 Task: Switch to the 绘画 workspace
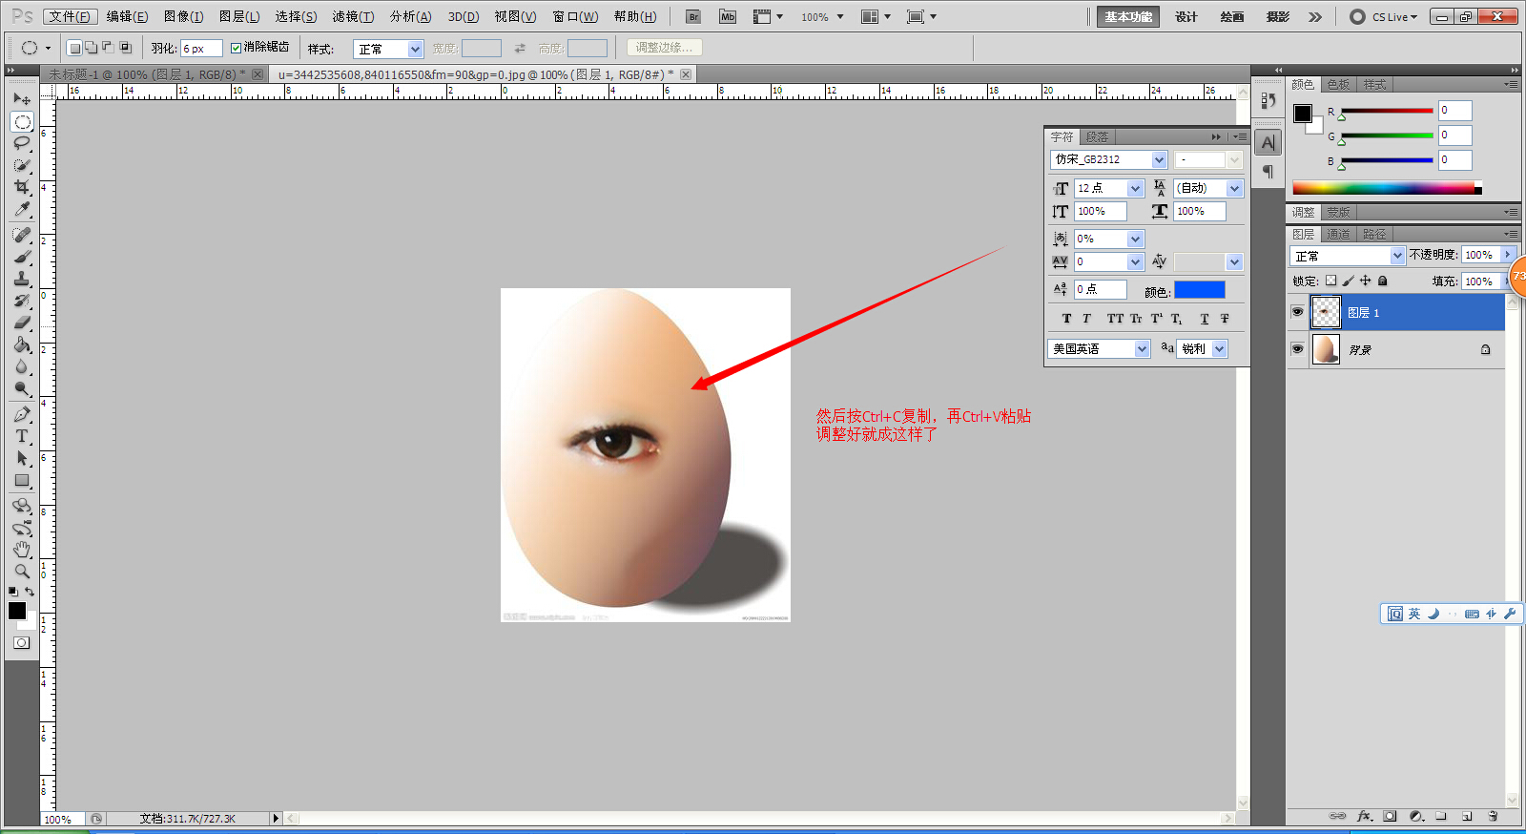tap(1232, 16)
